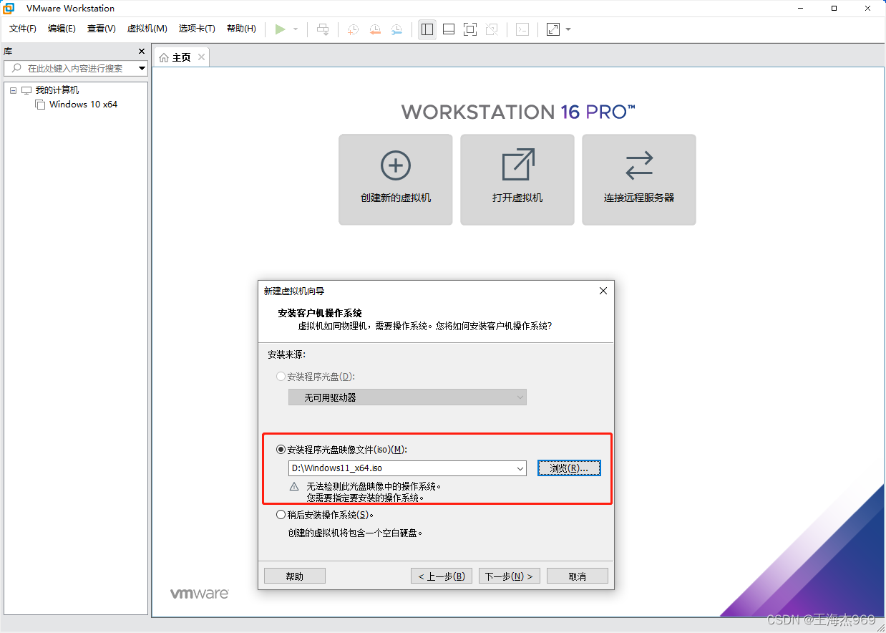The width and height of the screenshot is (886, 633).
Task: Click the take snapshot clock icon
Action: pos(354,29)
